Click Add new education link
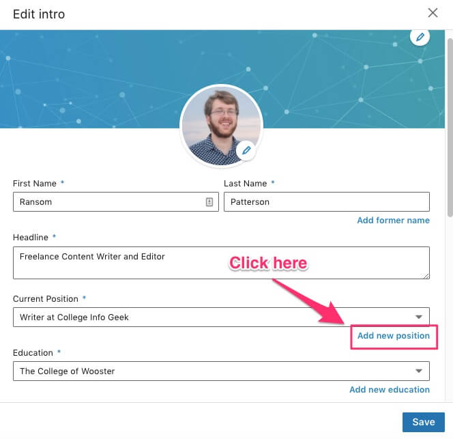Viewport: 453px width, 439px height. coord(390,390)
